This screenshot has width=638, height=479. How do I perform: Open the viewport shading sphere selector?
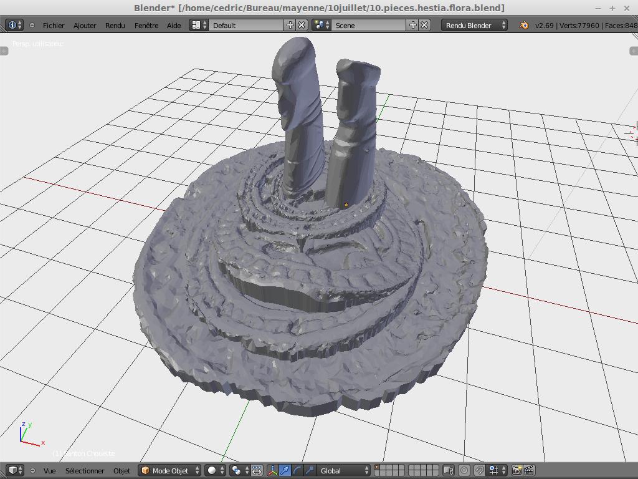pyautogui.click(x=215, y=470)
